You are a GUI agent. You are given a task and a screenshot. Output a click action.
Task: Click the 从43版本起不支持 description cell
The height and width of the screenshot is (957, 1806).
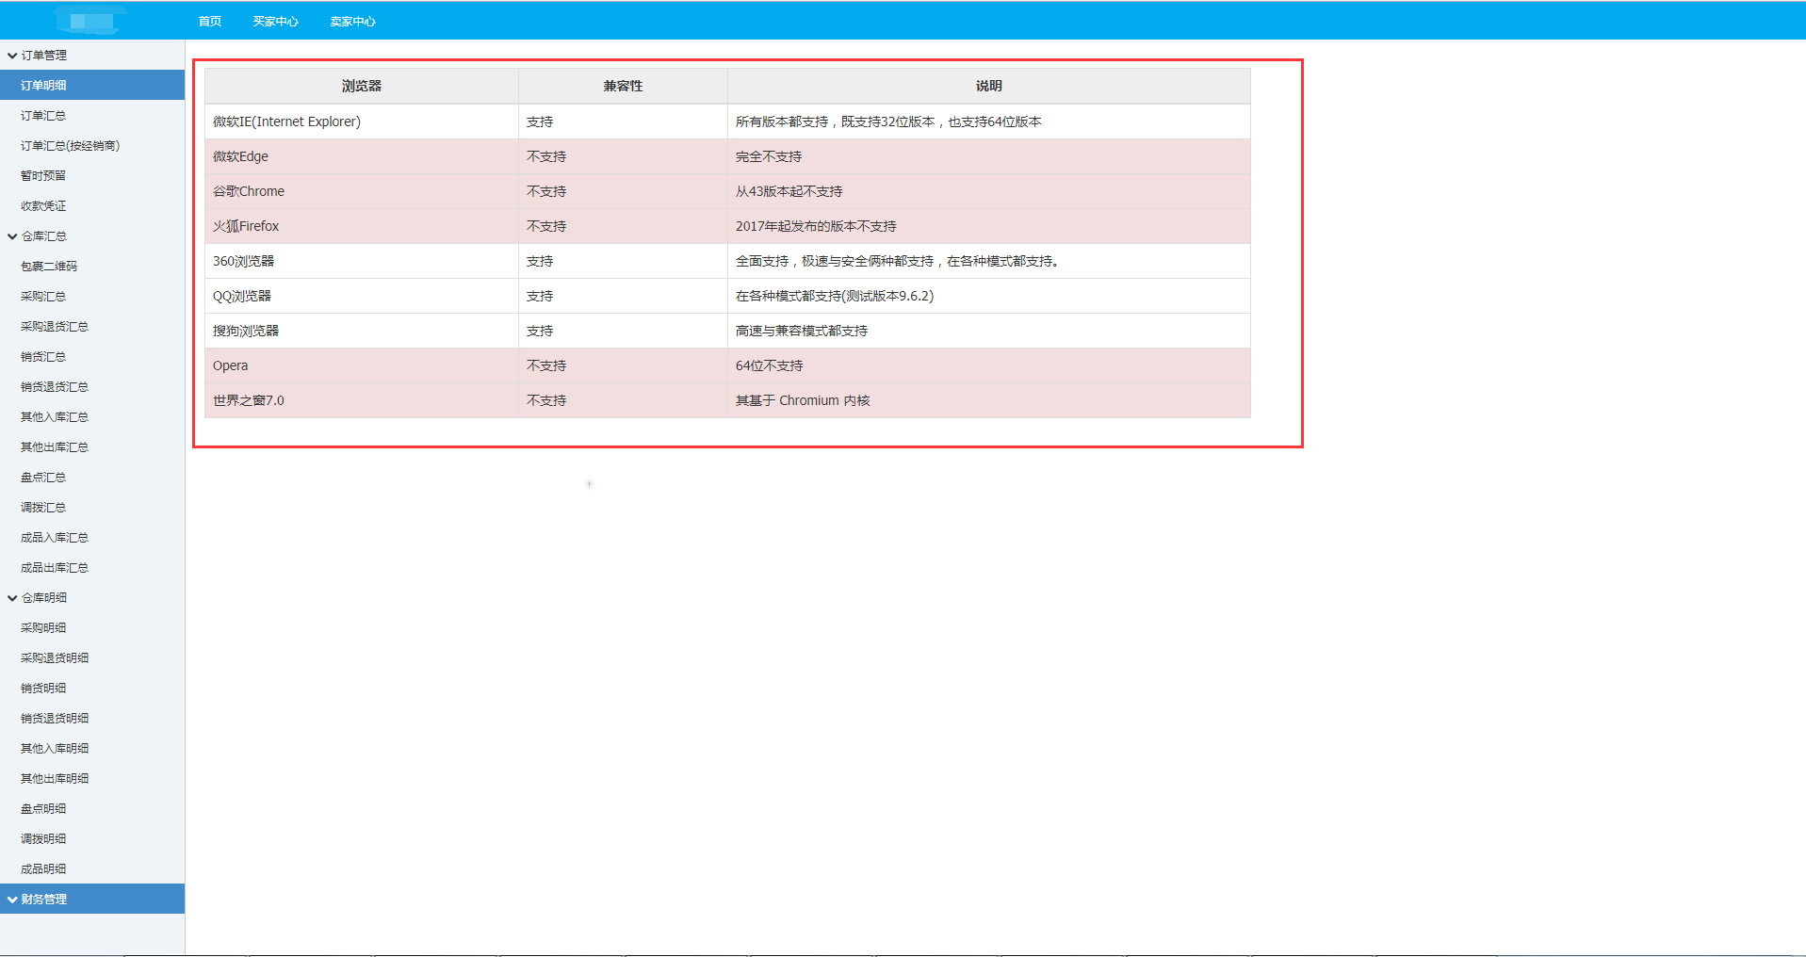coord(989,191)
